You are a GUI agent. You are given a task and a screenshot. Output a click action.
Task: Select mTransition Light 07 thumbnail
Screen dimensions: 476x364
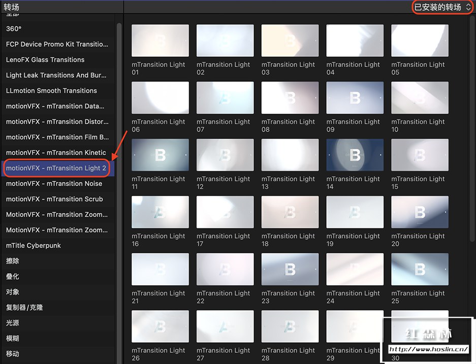click(225, 97)
